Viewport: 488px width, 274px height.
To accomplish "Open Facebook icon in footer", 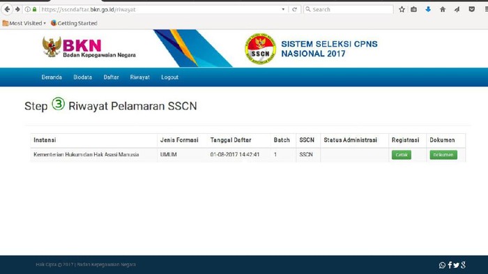I will [x=450, y=265].
